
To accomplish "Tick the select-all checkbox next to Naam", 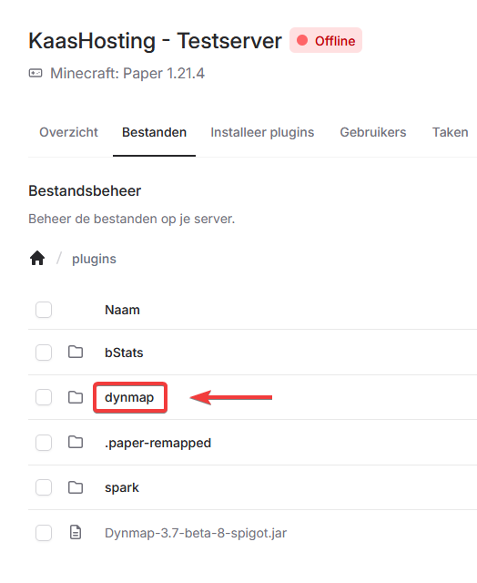I will [44, 310].
